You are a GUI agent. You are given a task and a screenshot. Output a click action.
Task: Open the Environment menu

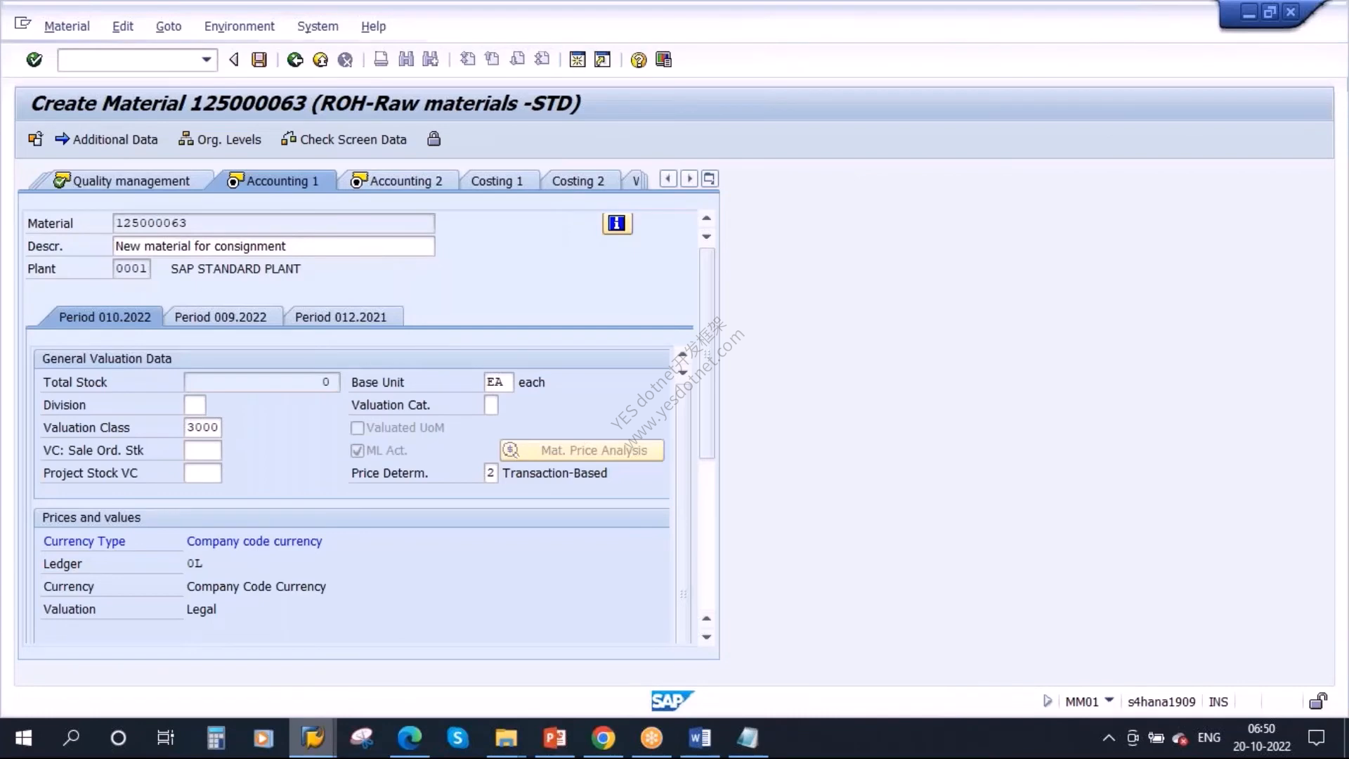tap(239, 26)
